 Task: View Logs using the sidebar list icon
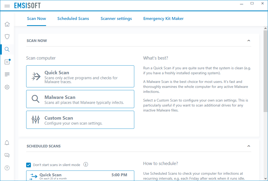point(7,74)
